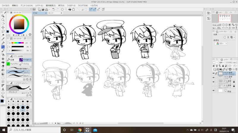The width and height of the screenshot is (238, 133).
Task: Select the Eyedropper tool
Action: (x=3, y=39)
